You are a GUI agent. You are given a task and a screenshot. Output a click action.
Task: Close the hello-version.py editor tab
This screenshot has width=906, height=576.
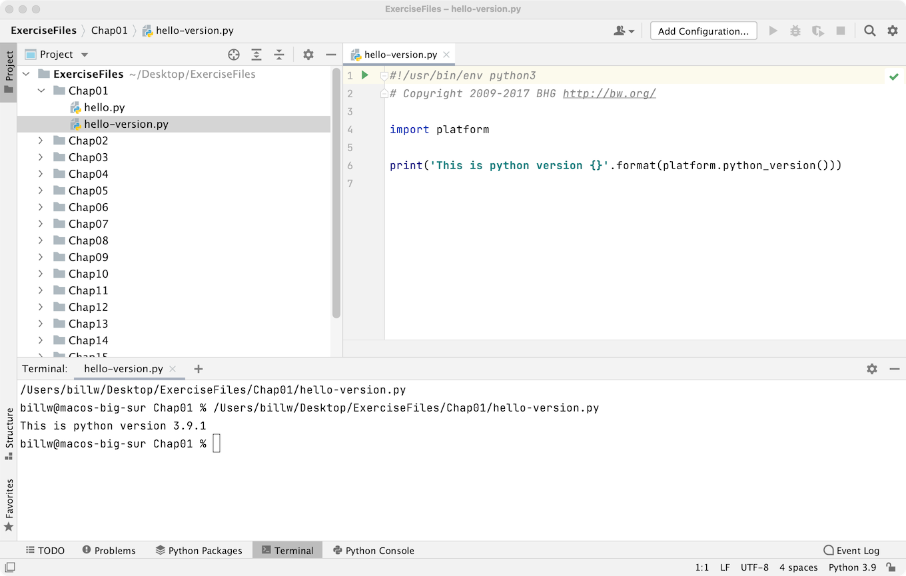click(x=446, y=55)
